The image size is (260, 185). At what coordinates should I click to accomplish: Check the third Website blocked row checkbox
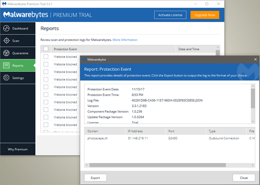(46, 72)
